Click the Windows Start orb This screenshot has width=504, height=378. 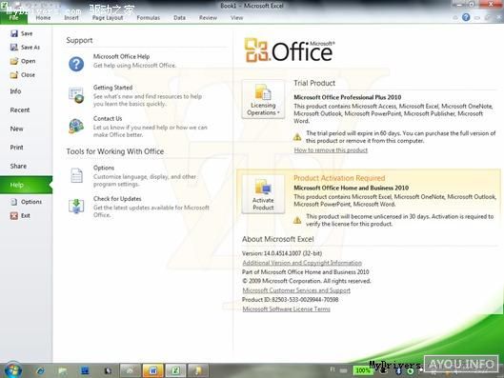[13, 370]
